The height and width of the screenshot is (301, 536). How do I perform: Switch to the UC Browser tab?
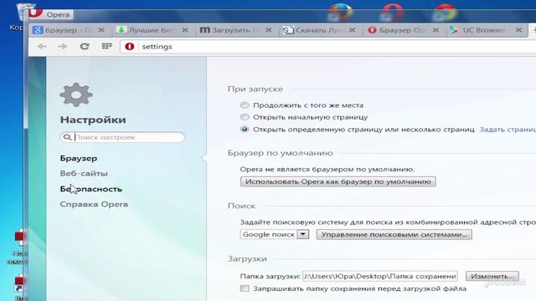click(487, 30)
